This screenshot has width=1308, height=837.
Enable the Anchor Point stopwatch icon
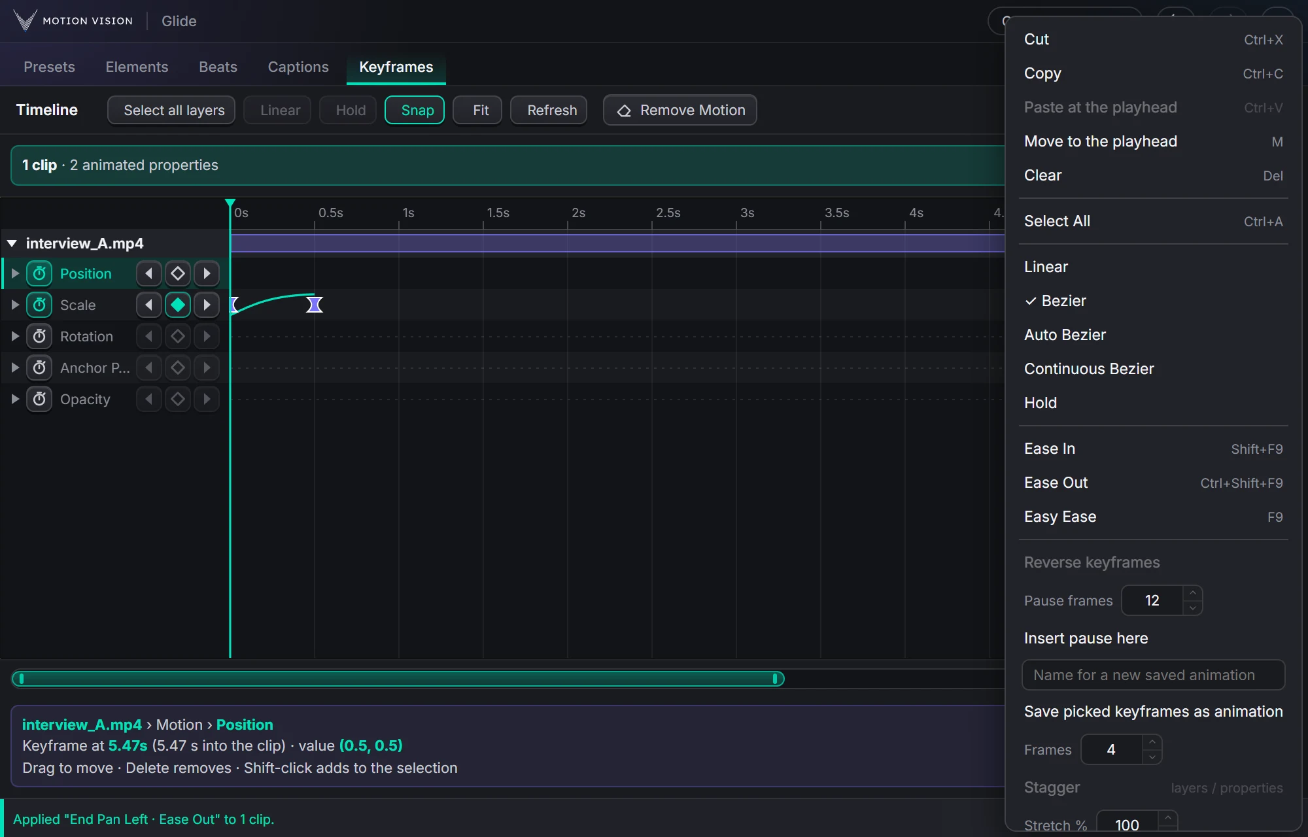pyautogui.click(x=39, y=367)
